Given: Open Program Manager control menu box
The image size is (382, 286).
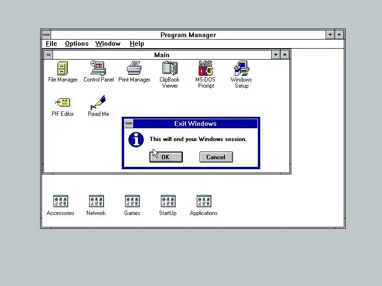Looking at the screenshot, I should pyautogui.click(x=46, y=35).
